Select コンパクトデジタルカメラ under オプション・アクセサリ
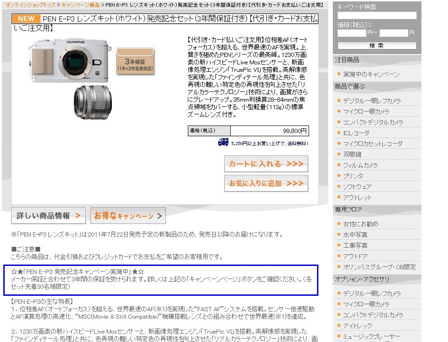 click(x=373, y=315)
